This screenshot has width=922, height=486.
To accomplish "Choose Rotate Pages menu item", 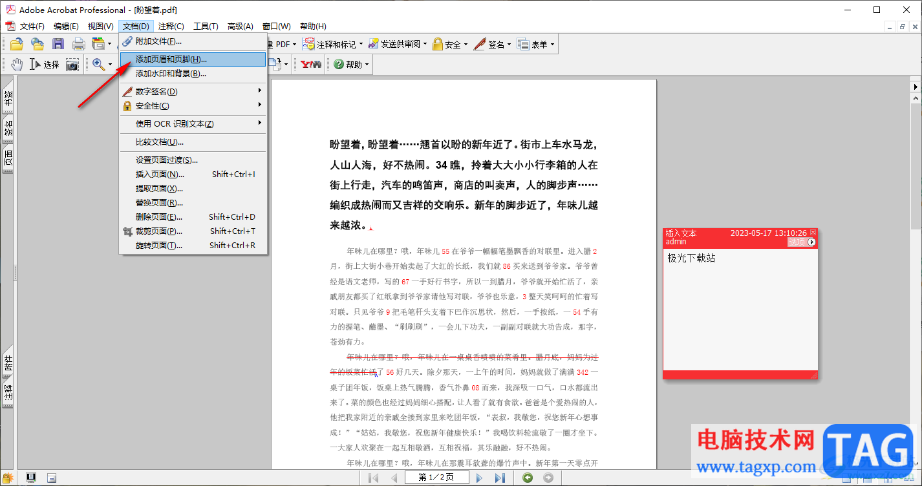I will tap(193, 246).
